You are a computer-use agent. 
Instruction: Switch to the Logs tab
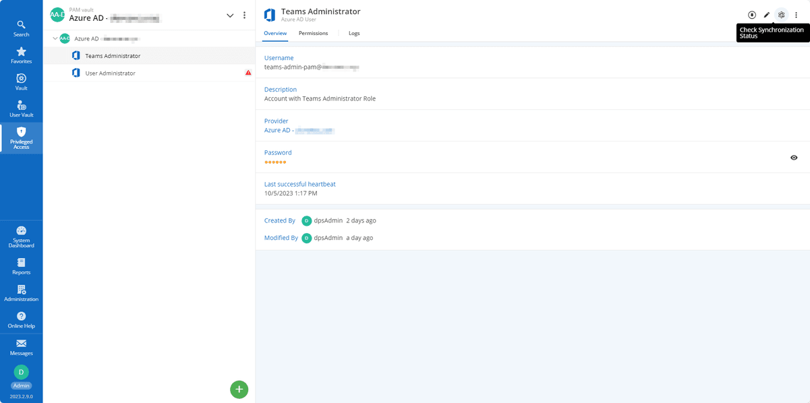point(354,33)
